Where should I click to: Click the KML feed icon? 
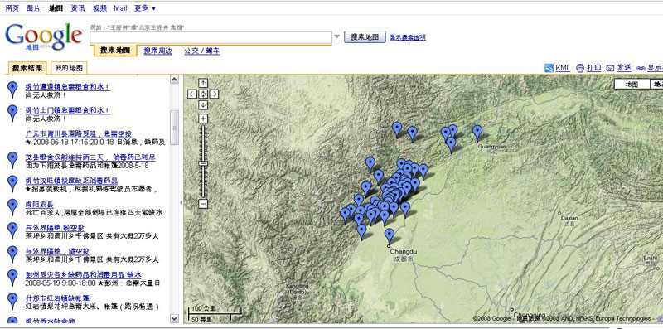(x=549, y=68)
